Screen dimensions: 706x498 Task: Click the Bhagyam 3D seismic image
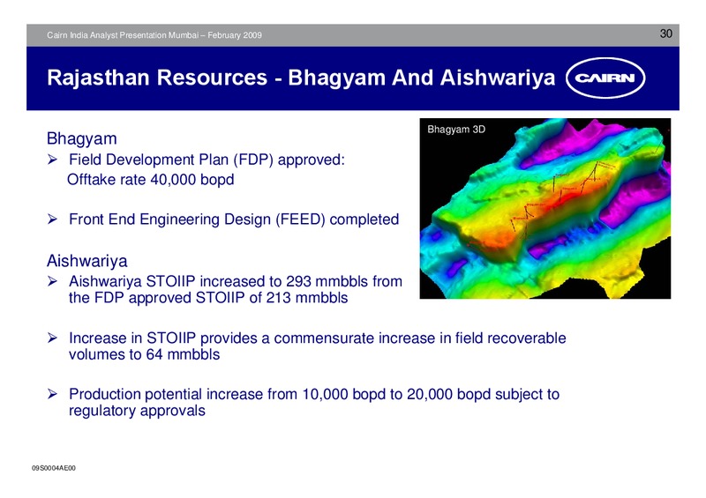tap(545, 208)
